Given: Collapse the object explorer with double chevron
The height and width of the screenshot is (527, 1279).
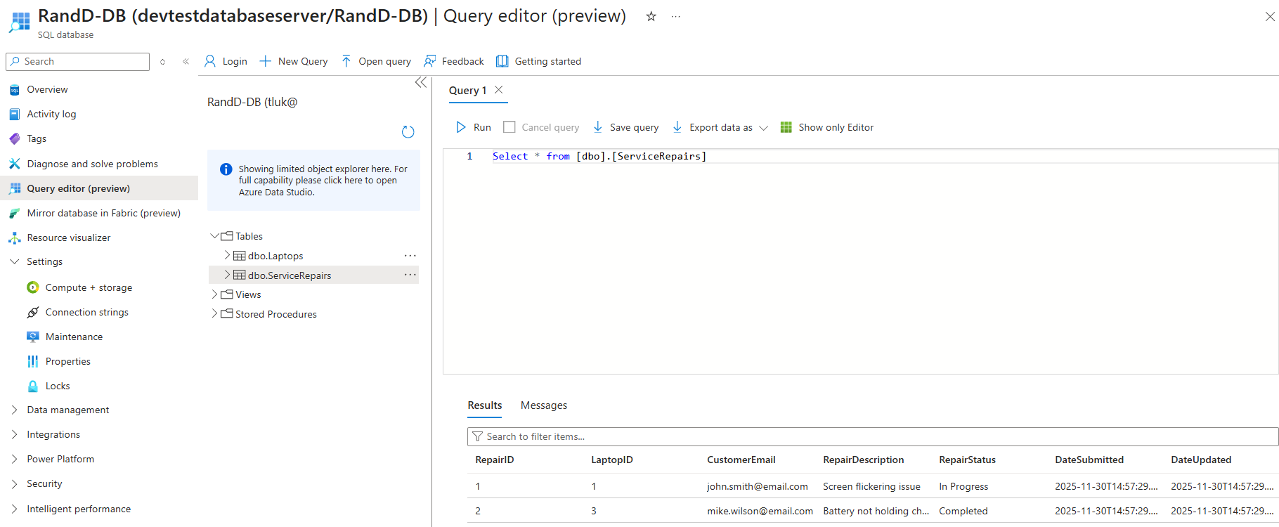Looking at the screenshot, I should click(421, 83).
